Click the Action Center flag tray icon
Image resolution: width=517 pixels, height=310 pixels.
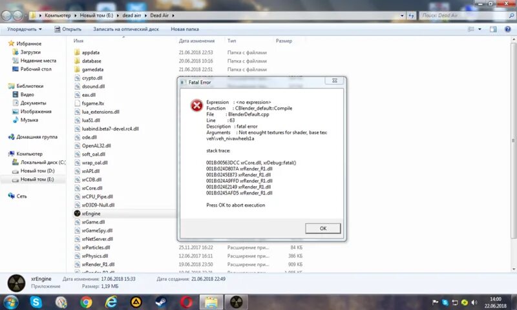pos(435,302)
